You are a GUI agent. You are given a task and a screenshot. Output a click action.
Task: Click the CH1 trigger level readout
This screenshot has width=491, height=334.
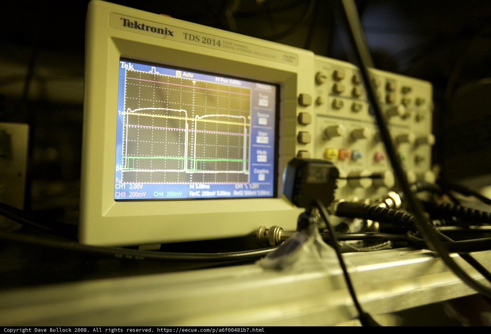click(247, 186)
